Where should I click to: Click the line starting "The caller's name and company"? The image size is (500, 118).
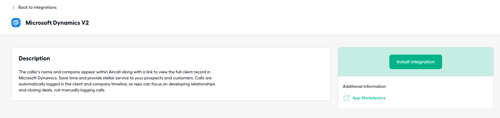pyautogui.click(x=115, y=72)
